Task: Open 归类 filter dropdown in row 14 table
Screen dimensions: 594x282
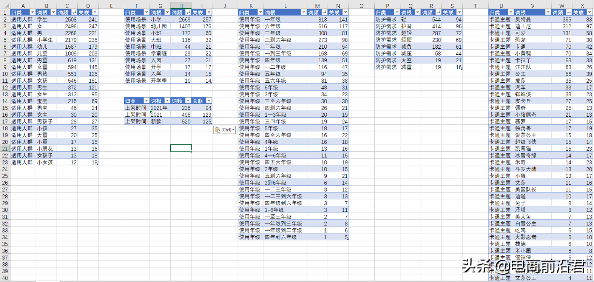Action: 147,101
